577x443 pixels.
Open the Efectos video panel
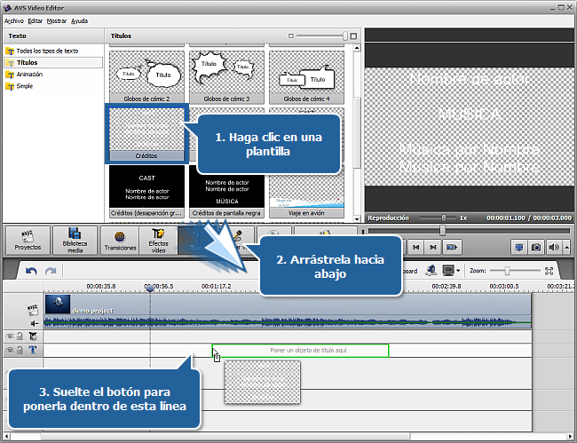coord(158,241)
